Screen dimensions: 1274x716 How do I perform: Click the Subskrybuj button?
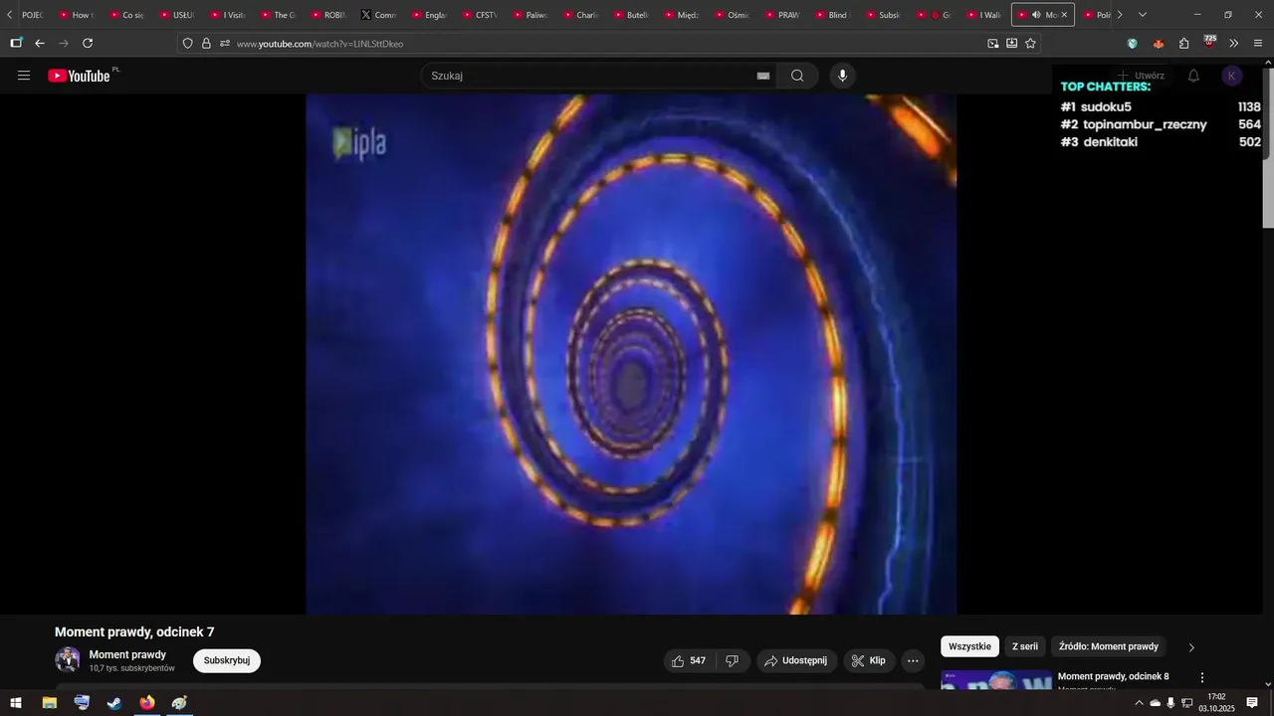227,660
